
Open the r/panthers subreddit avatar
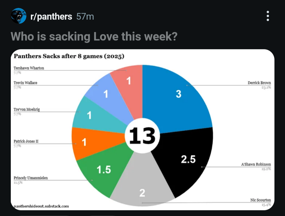pos(18,16)
